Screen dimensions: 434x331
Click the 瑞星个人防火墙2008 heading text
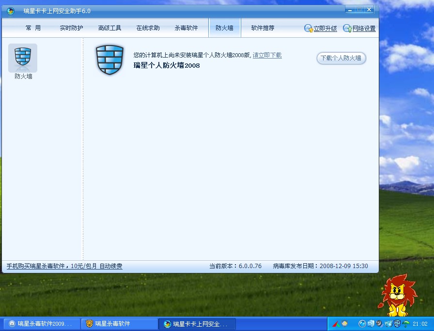click(x=167, y=65)
